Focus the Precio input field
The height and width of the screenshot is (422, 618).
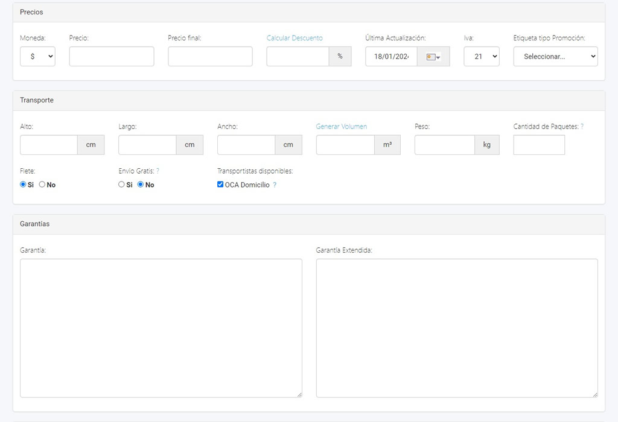[x=112, y=57]
